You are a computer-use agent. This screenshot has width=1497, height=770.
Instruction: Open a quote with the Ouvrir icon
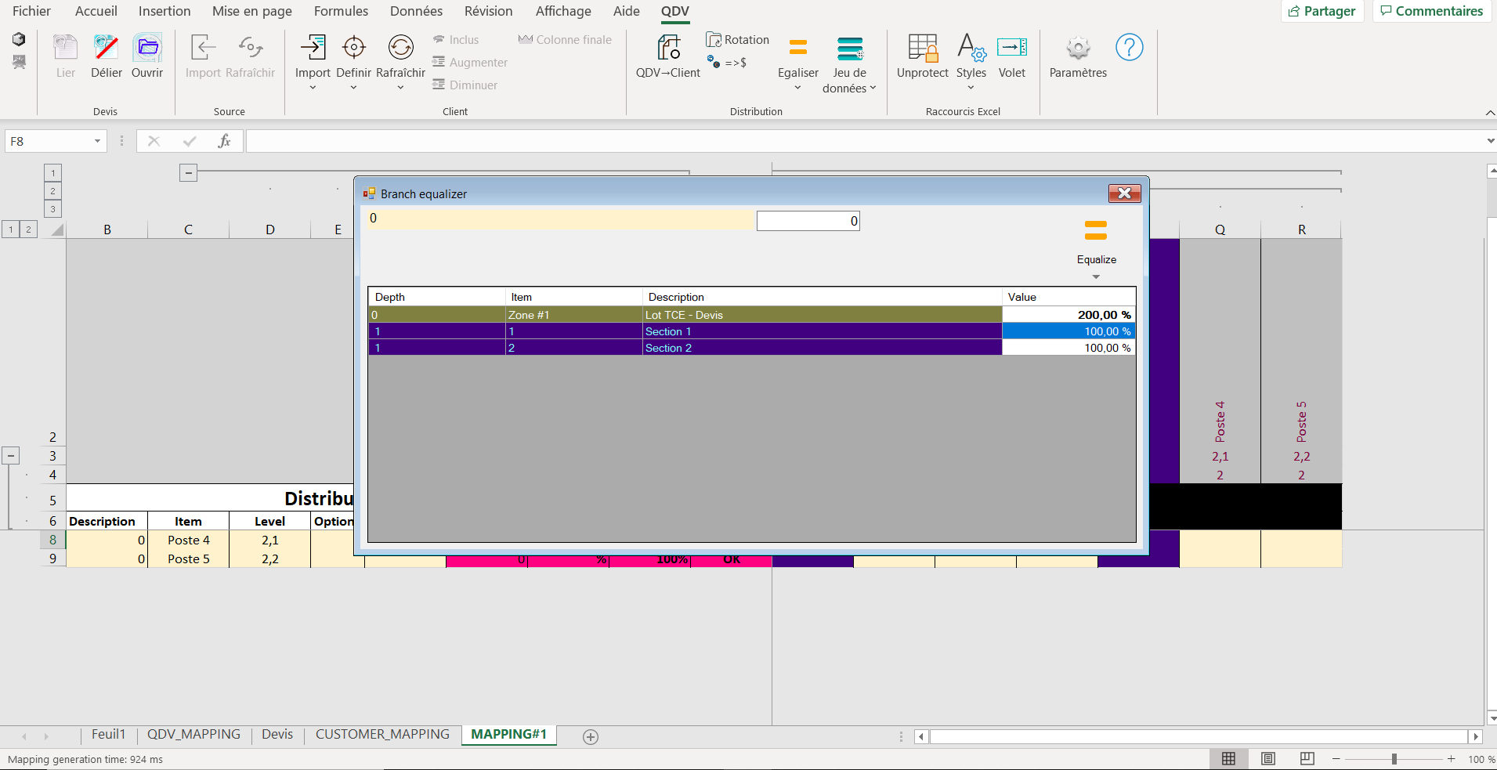pyautogui.click(x=146, y=49)
